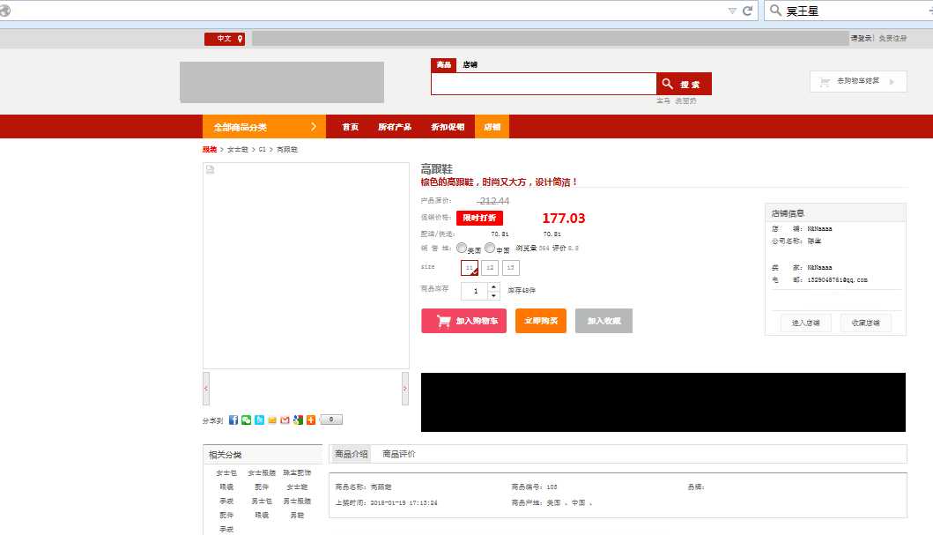The height and width of the screenshot is (535, 933).
Task: Click the 请登录 login link
Action: click(861, 38)
